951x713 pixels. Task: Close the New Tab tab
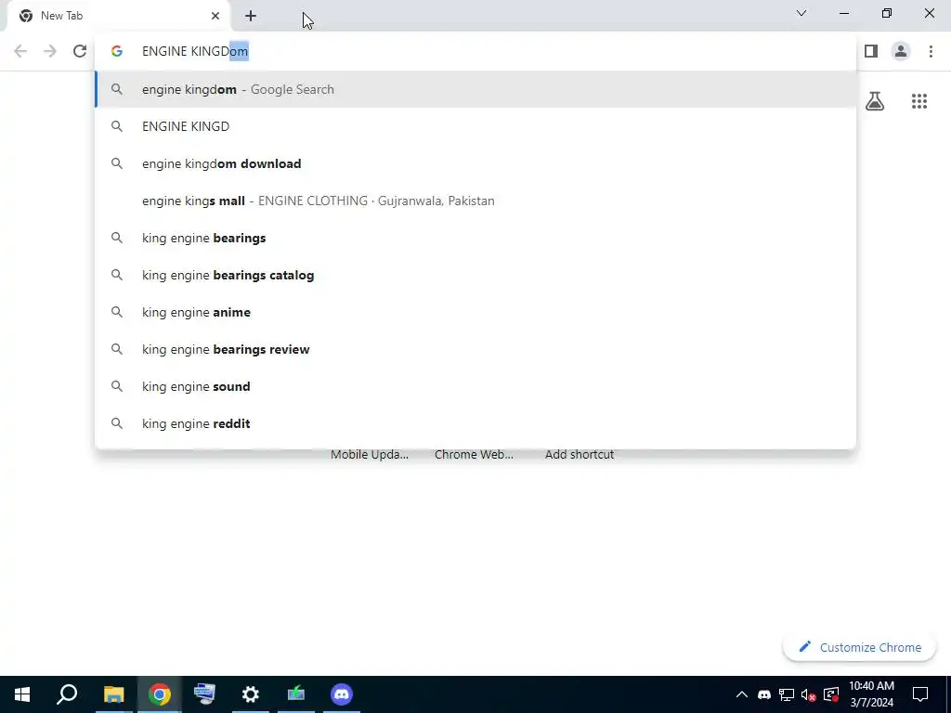pos(215,16)
